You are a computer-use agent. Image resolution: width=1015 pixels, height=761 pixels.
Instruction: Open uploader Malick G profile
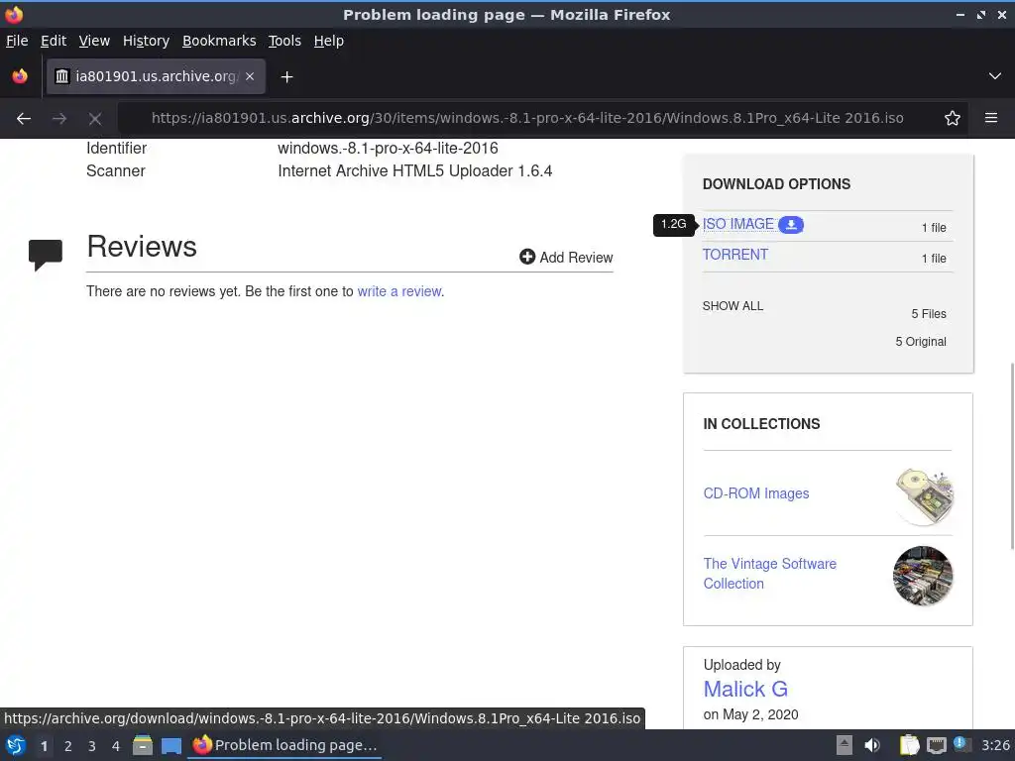[x=745, y=690]
